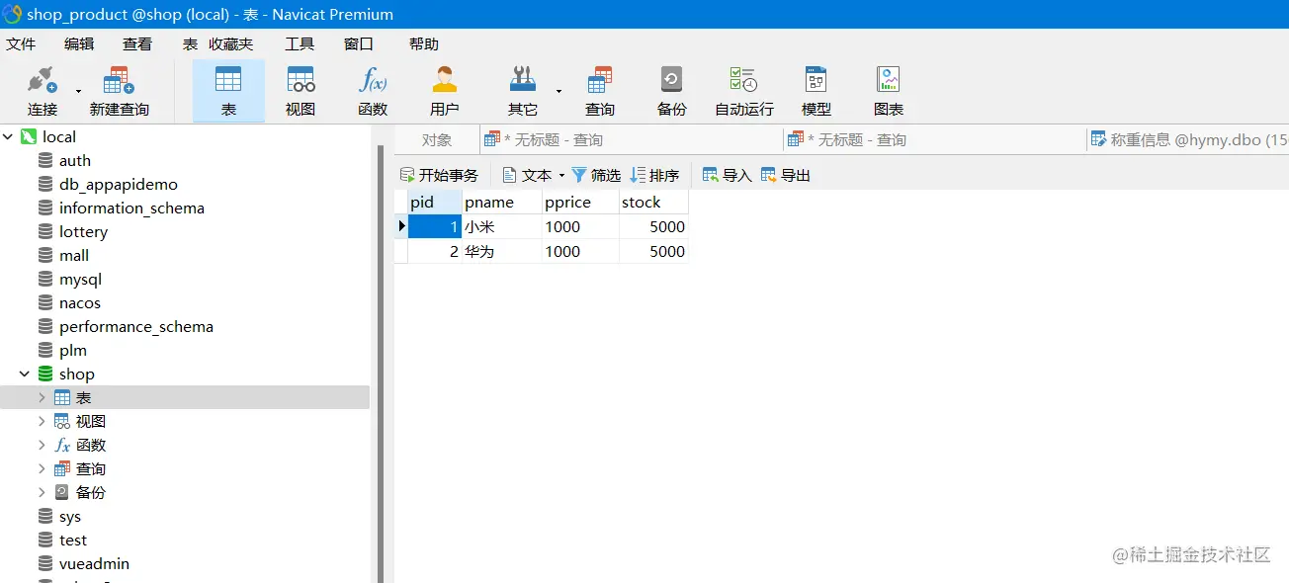Select the nacos database
The image size is (1289, 583).
[x=79, y=302]
